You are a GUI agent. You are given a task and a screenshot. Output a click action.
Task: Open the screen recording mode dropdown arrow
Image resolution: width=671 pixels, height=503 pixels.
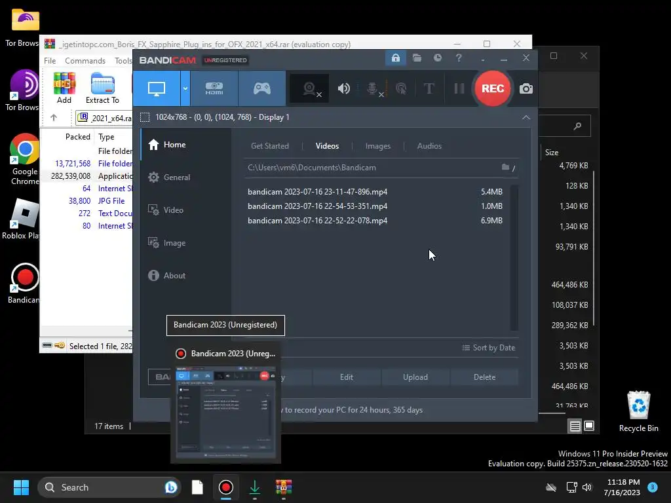click(185, 88)
